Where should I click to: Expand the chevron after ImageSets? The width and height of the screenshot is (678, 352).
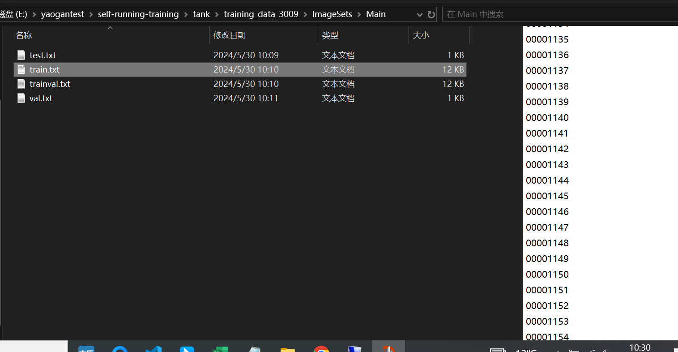click(359, 14)
